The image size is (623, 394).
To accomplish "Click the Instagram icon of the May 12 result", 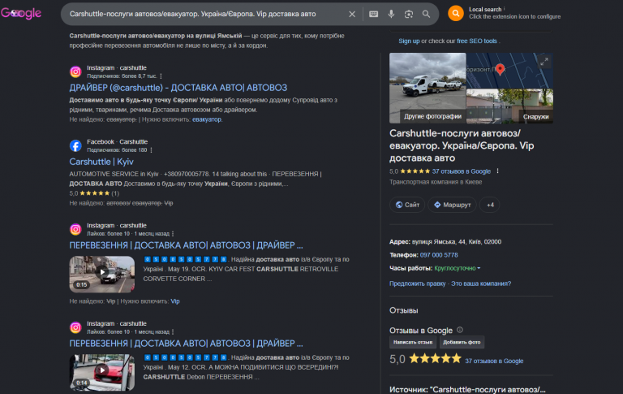I will coord(75,327).
